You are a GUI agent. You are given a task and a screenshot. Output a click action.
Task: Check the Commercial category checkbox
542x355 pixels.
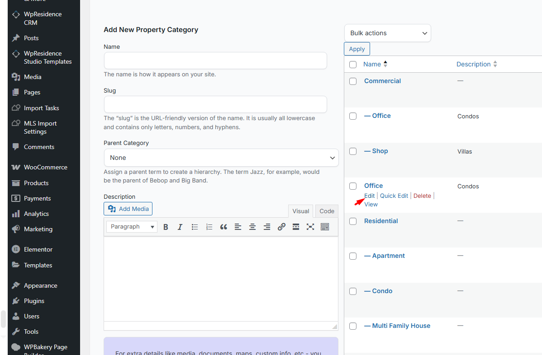pyautogui.click(x=353, y=81)
